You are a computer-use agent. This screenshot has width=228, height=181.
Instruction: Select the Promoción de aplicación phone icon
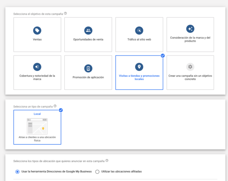pyautogui.click(x=88, y=68)
